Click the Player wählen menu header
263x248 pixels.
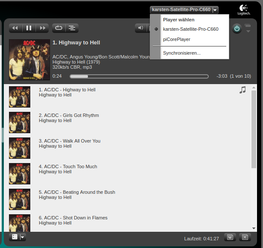[178, 20]
